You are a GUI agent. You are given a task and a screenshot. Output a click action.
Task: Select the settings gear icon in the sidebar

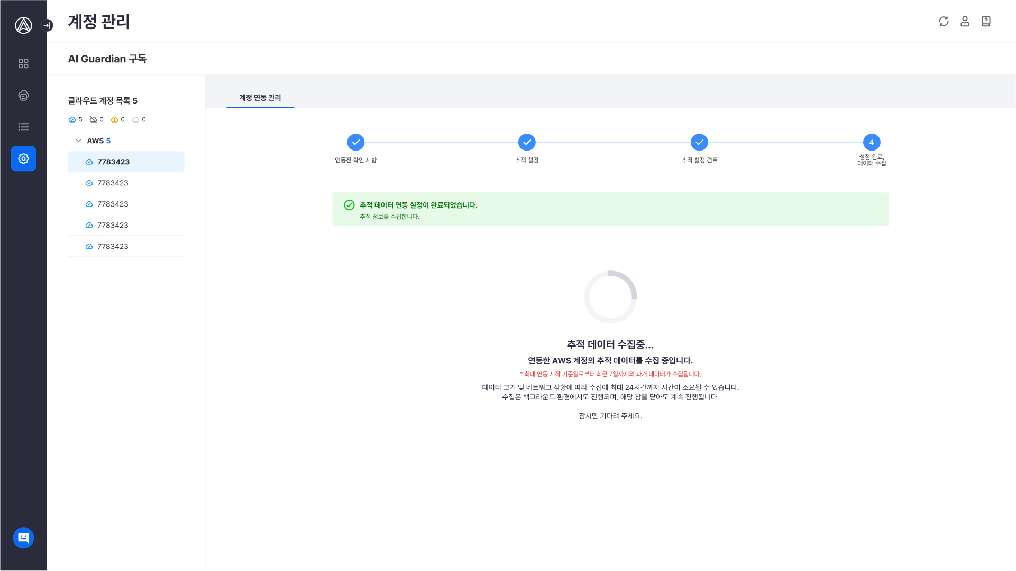(x=23, y=158)
